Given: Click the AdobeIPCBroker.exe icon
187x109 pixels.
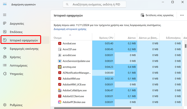Looking at the screenshot, I should [60, 102].
